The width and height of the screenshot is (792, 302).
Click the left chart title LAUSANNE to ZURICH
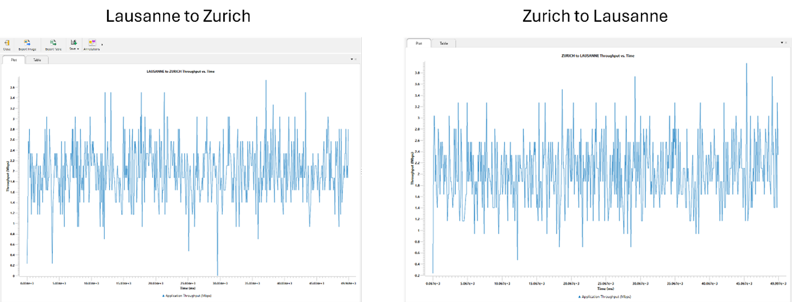point(180,72)
